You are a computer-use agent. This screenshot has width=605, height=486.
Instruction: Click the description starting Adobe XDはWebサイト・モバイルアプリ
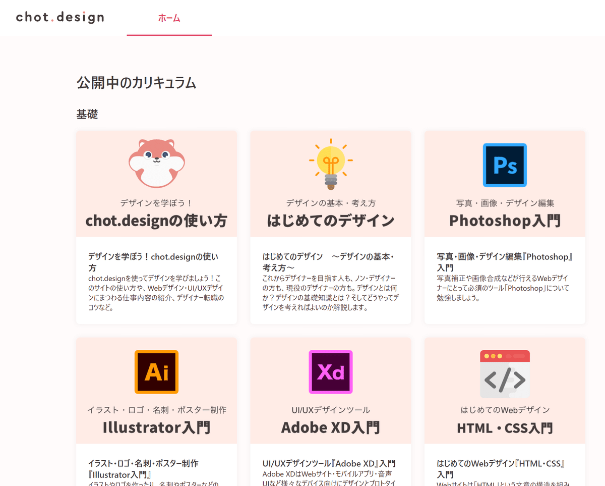(328, 478)
